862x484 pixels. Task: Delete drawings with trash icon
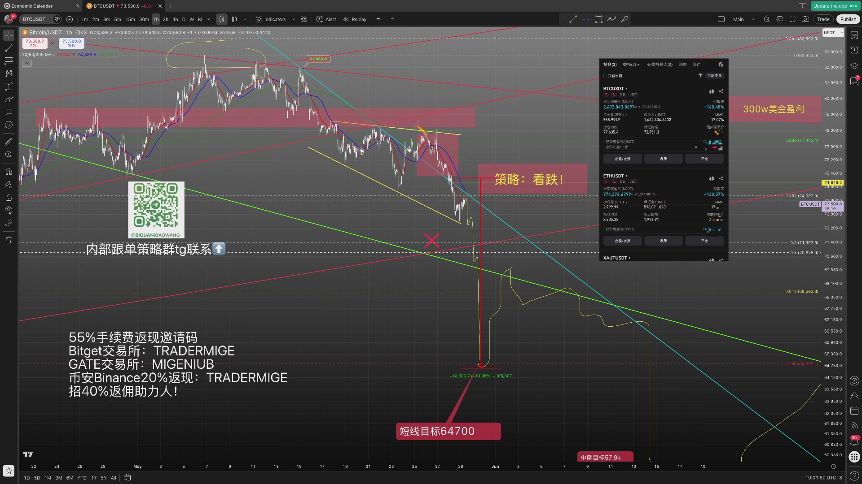pyautogui.click(x=9, y=240)
